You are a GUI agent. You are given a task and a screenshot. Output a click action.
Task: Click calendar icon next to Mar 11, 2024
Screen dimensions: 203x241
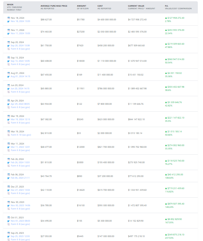coord(9,144)
